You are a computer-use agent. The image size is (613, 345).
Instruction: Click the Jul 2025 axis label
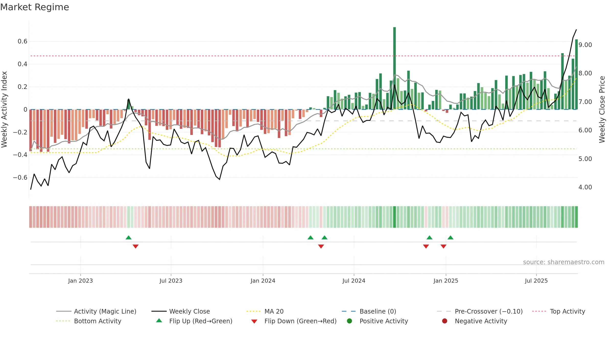point(536,281)
